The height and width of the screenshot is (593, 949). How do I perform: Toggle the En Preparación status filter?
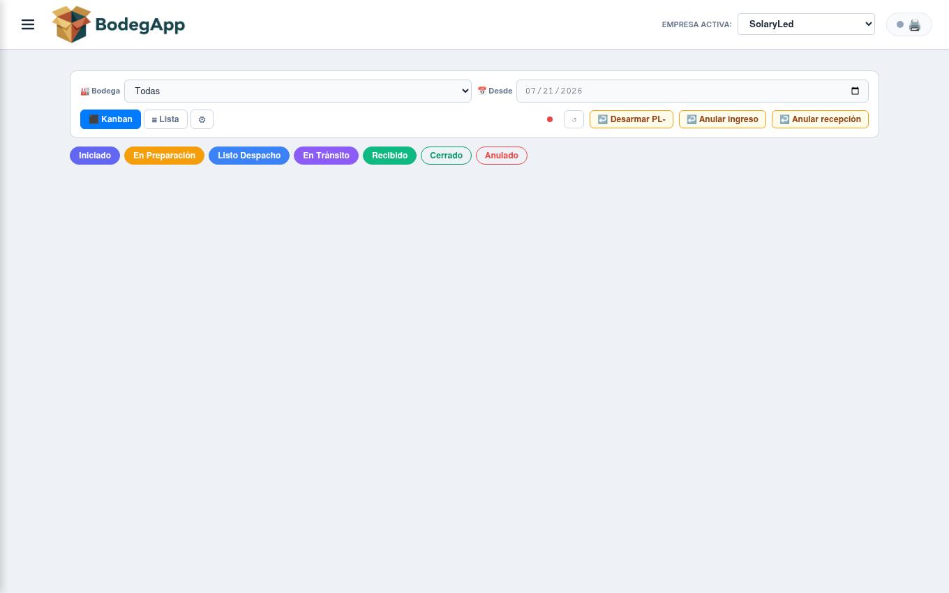164,156
